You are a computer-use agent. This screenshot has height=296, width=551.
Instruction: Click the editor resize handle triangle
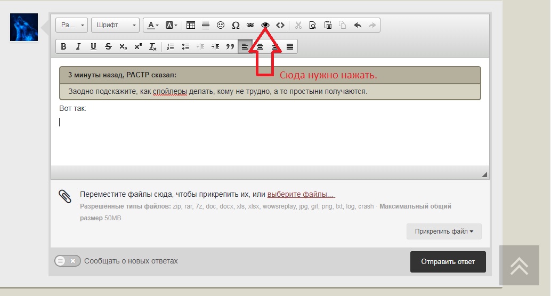pos(484,174)
